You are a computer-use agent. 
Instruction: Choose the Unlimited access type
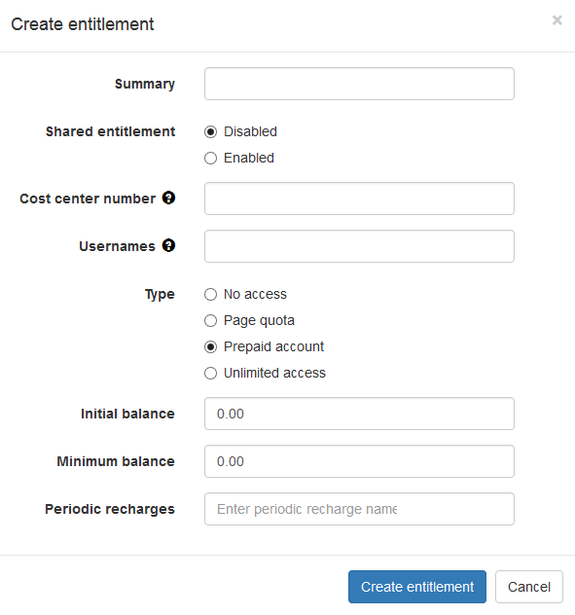point(210,373)
